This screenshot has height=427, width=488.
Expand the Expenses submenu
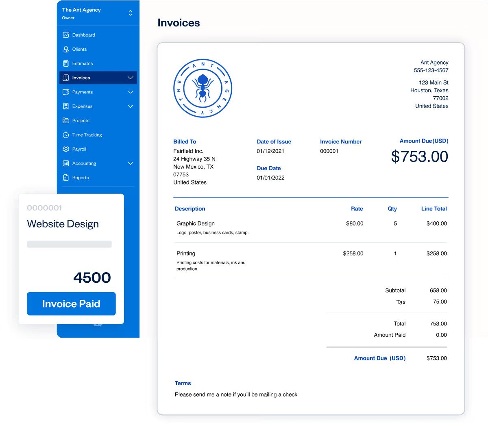coord(130,106)
